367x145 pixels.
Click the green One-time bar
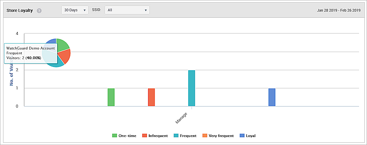(111, 97)
